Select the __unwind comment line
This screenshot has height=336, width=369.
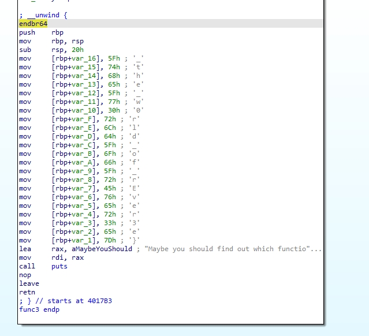click(x=43, y=15)
